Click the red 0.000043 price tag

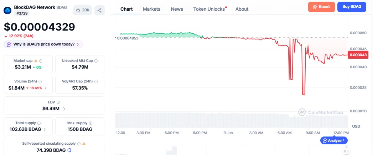(x=358, y=55)
